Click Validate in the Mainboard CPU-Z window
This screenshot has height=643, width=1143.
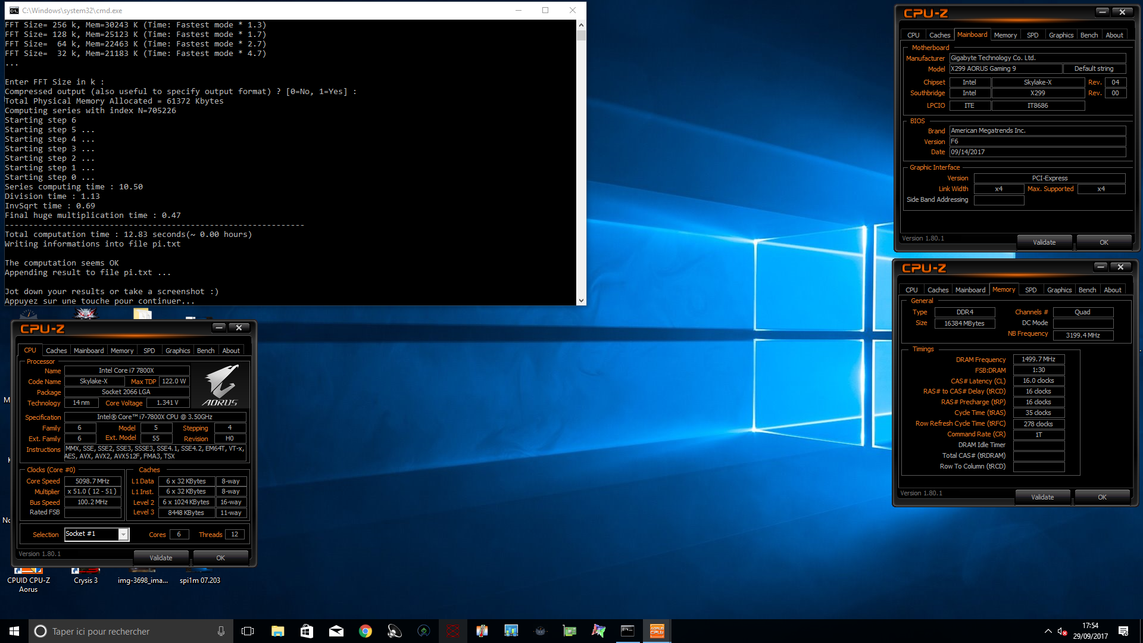pos(1044,242)
